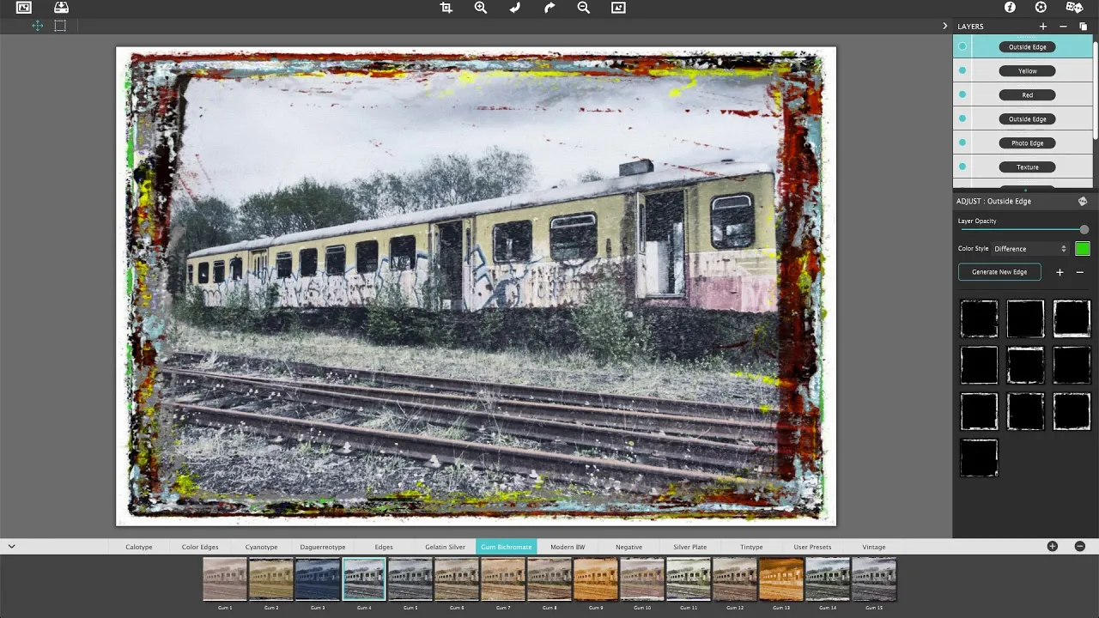
Task: Open the Silver Plate preset tab
Action: [x=689, y=547]
